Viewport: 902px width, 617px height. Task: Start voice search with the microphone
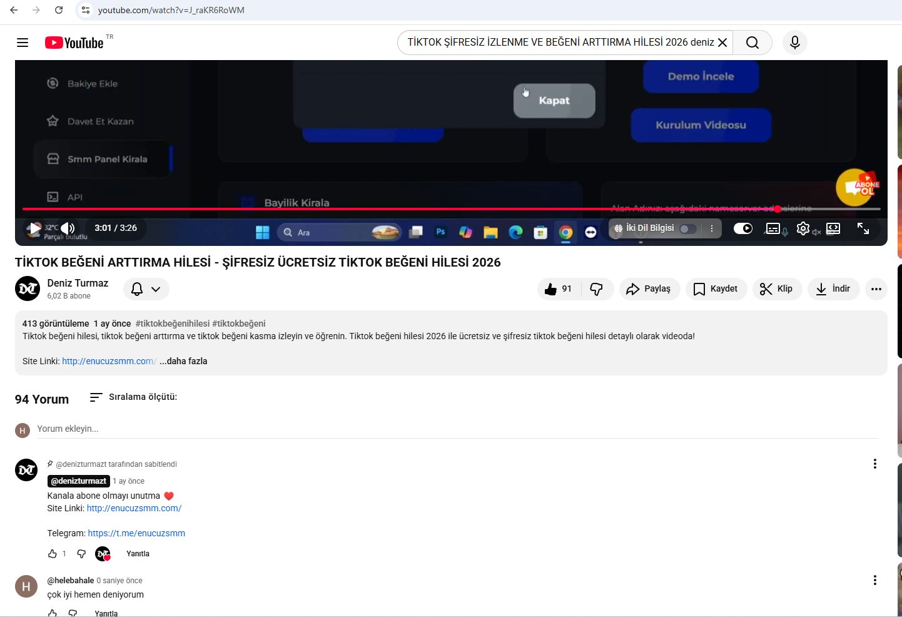(795, 43)
